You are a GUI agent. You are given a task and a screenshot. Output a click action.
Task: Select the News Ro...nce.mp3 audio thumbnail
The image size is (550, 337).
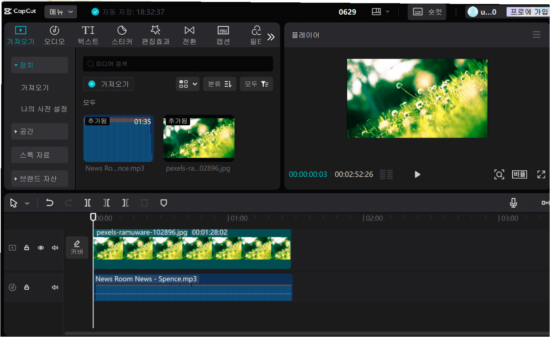[118, 138]
